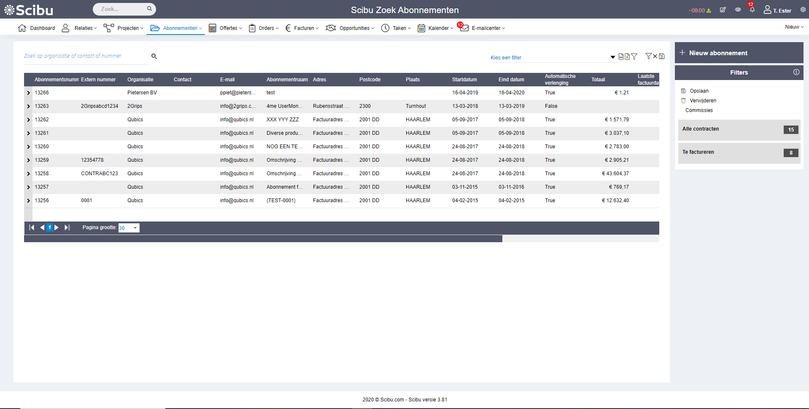Viewport: 809px width, 409px height.
Task: Expand row 13262
Action: tap(28, 120)
